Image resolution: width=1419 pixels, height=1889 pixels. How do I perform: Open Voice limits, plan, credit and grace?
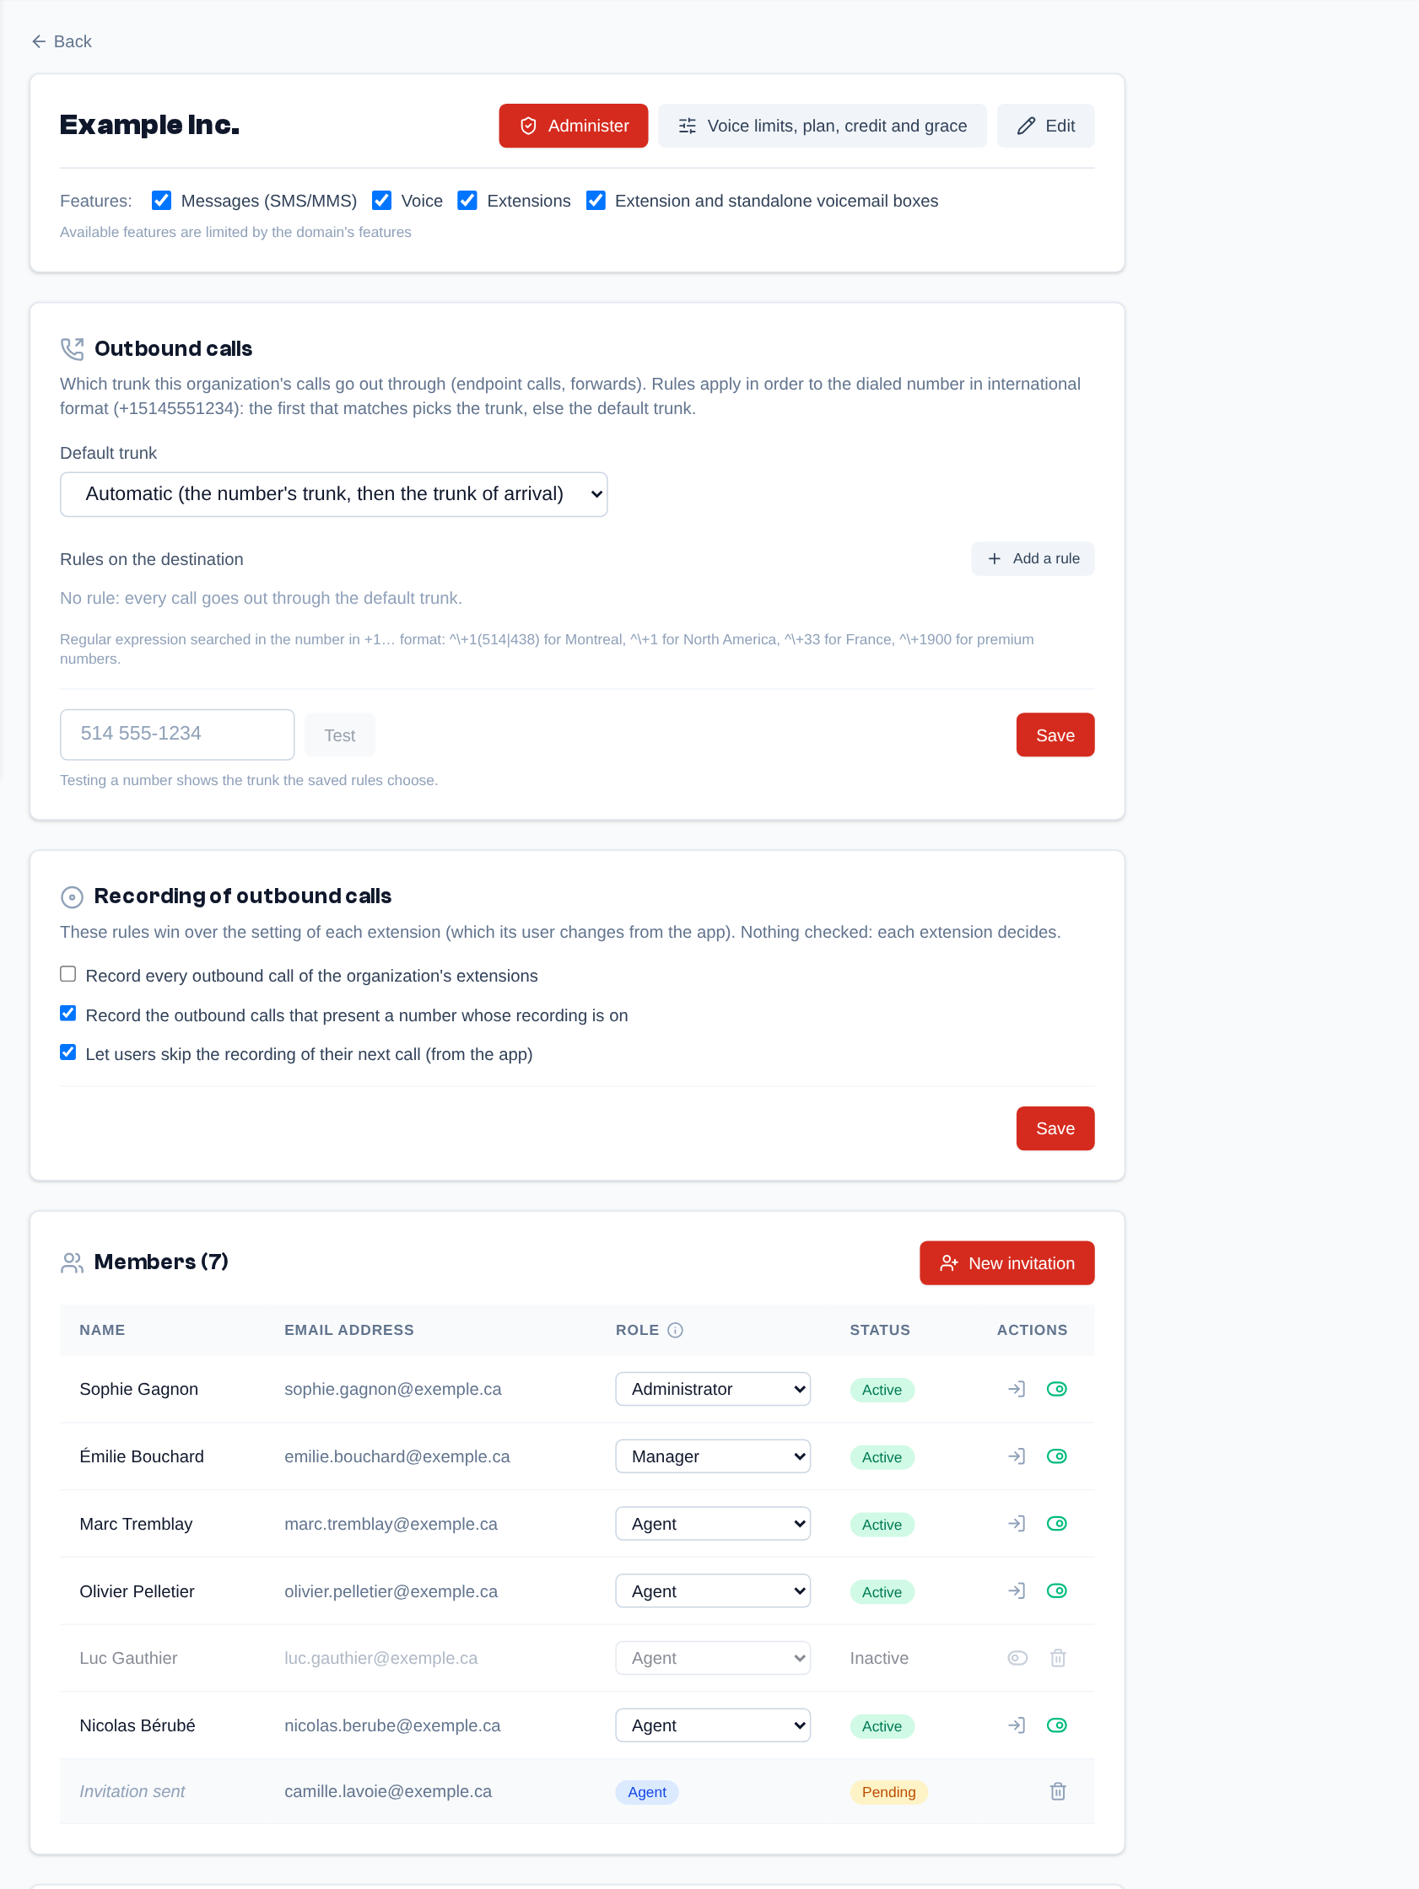pyautogui.click(x=822, y=126)
